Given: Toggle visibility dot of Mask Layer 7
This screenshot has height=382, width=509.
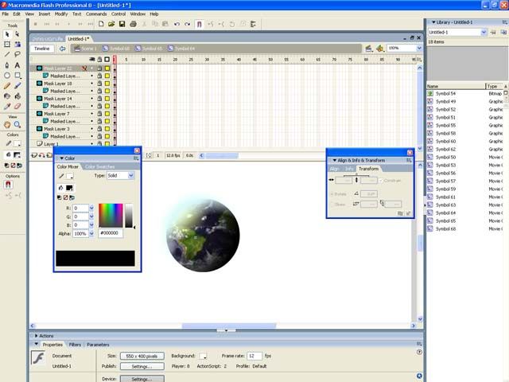Looking at the screenshot, I should point(92,114).
